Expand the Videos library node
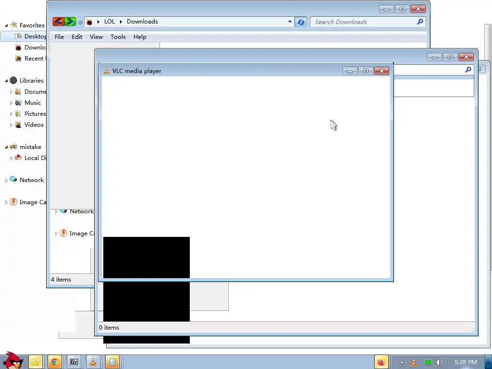Screen dimensions: 492x369 click(12, 125)
